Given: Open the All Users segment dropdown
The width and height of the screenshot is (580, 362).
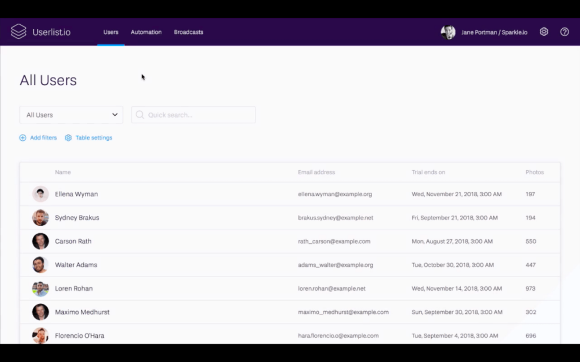Looking at the screenshot, I should 71,115.
